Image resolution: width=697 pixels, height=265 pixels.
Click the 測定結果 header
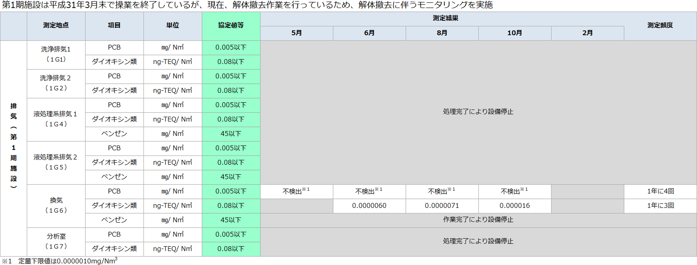point(445,18)
